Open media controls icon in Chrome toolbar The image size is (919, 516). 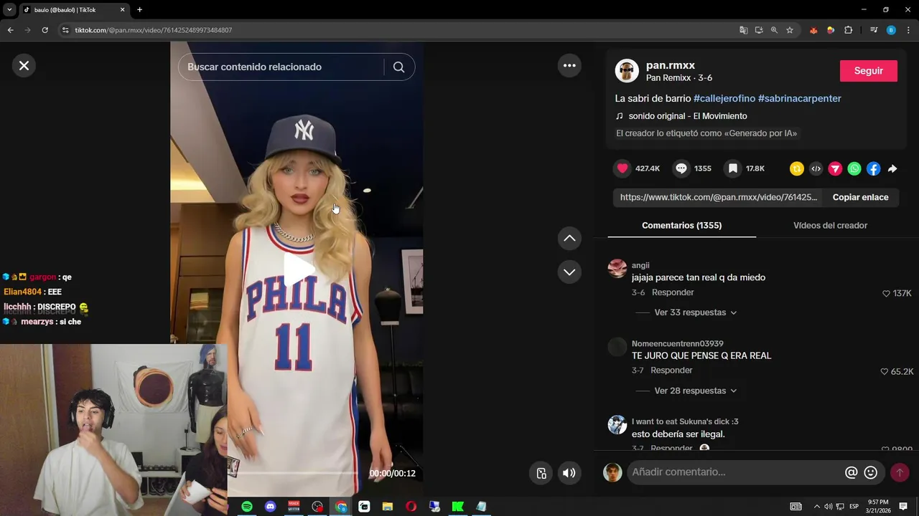(x=874, y=30)
